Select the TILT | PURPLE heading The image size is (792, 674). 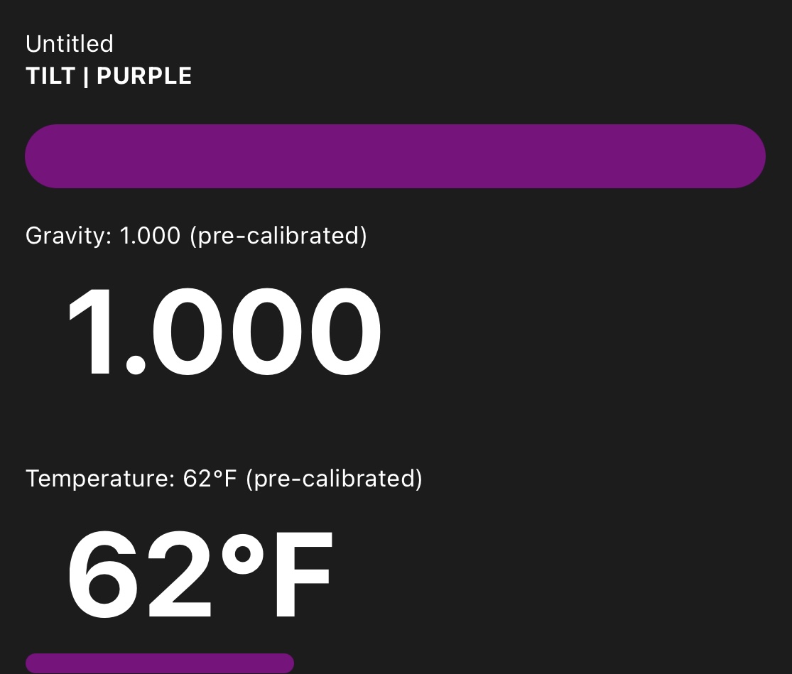[x=109, y=76]
